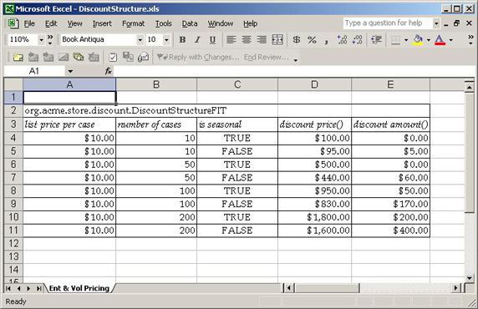This screenshot has width=478, height=309.
Task: Open the Format menu
Action: (133, 23)
